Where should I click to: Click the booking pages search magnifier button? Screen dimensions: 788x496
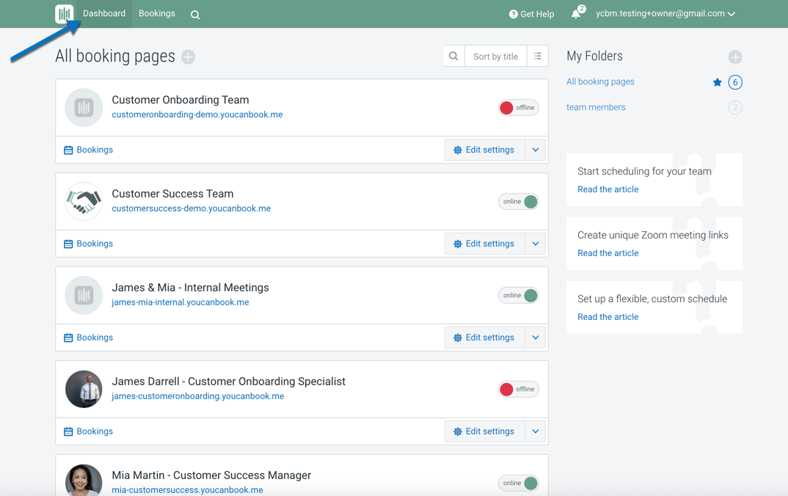click(x=453, y=56)
